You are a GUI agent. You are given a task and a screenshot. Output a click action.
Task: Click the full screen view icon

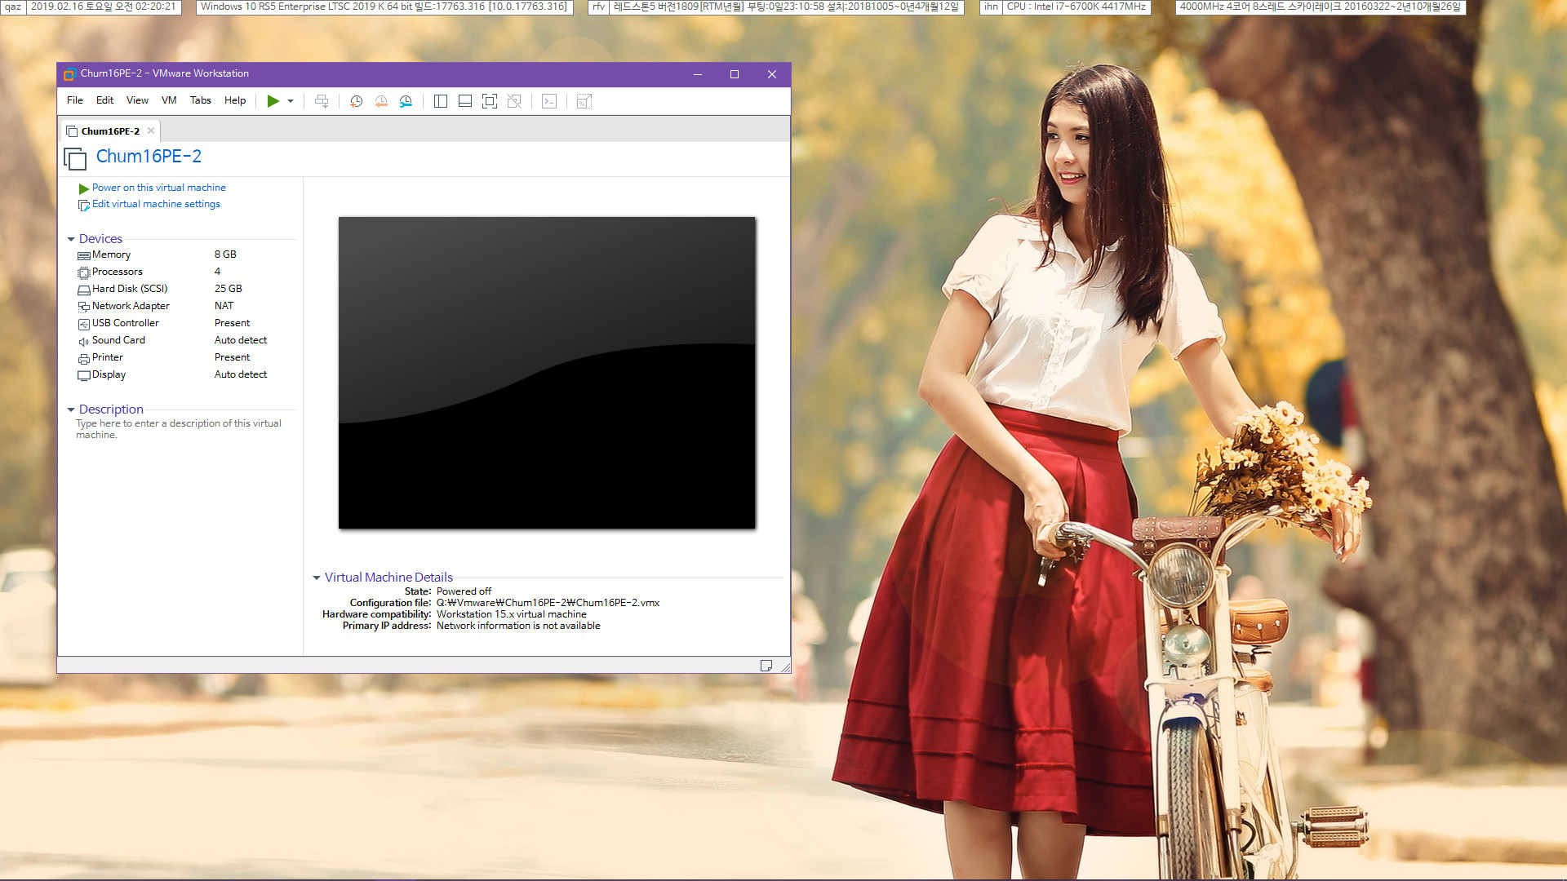pyautogui.click(x=490, y=100)
